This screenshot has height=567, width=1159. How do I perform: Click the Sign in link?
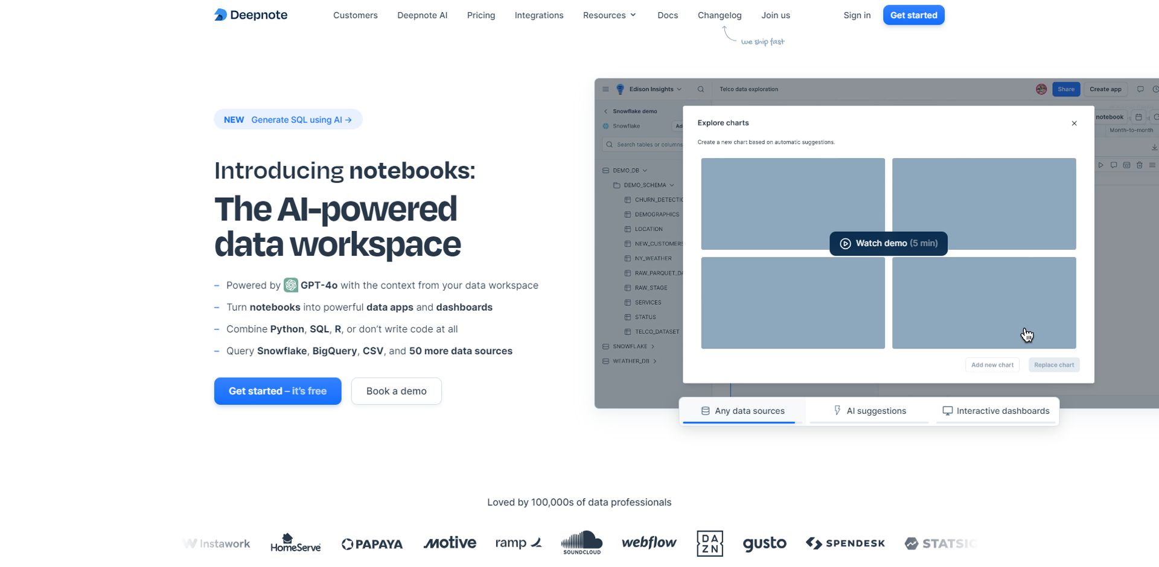pyautogui.click(x=857, y=15)
